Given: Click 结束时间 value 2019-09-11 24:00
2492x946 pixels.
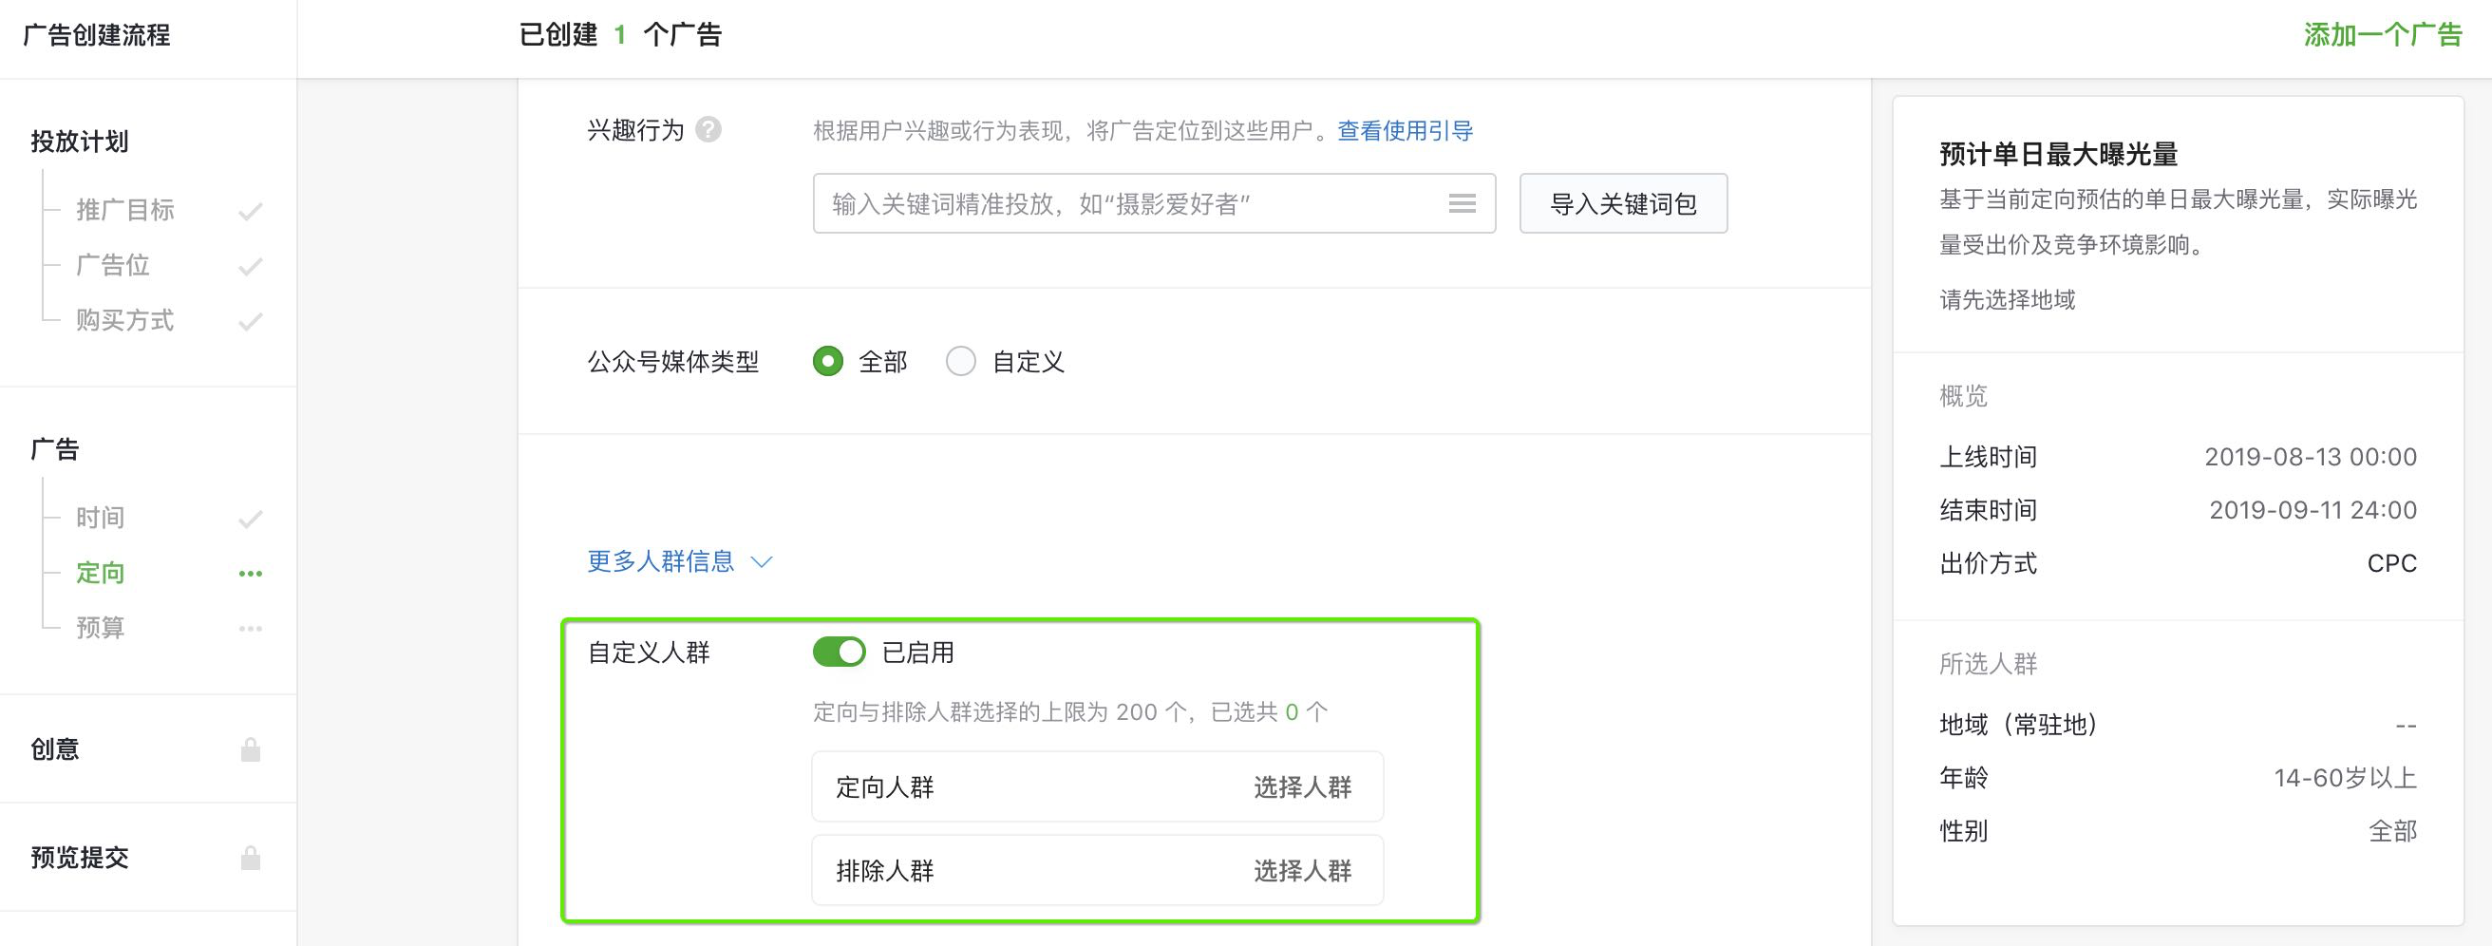Looking at the screenshot, I should [2313, 510].
